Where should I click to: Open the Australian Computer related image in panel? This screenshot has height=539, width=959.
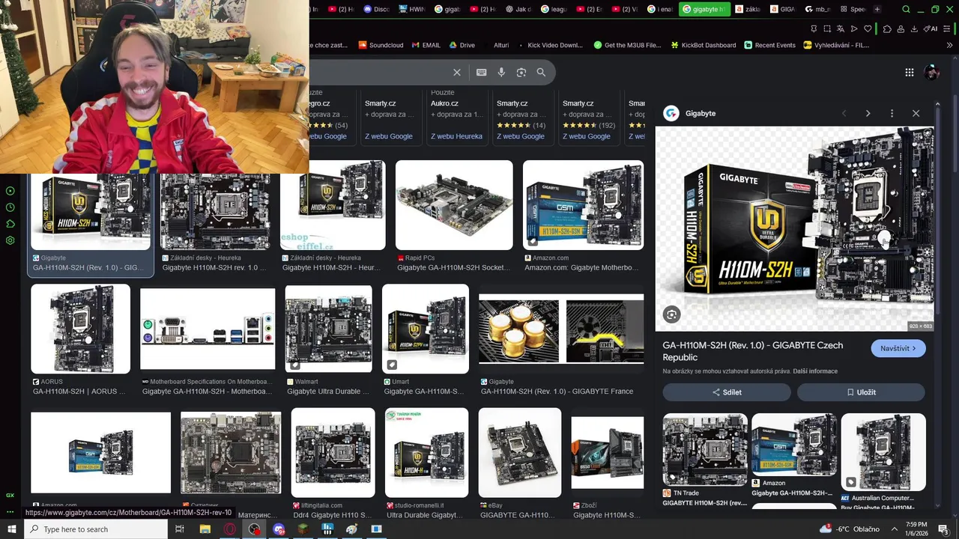click(883, 452)
